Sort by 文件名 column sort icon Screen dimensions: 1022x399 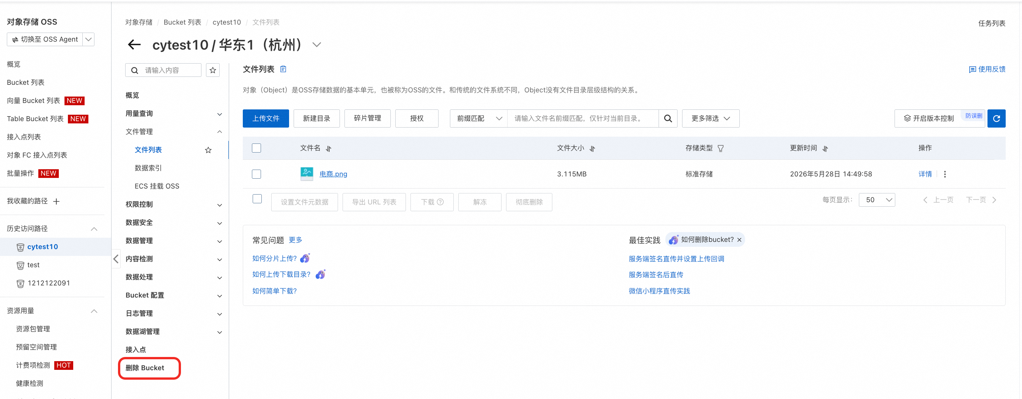coord(329,148)
